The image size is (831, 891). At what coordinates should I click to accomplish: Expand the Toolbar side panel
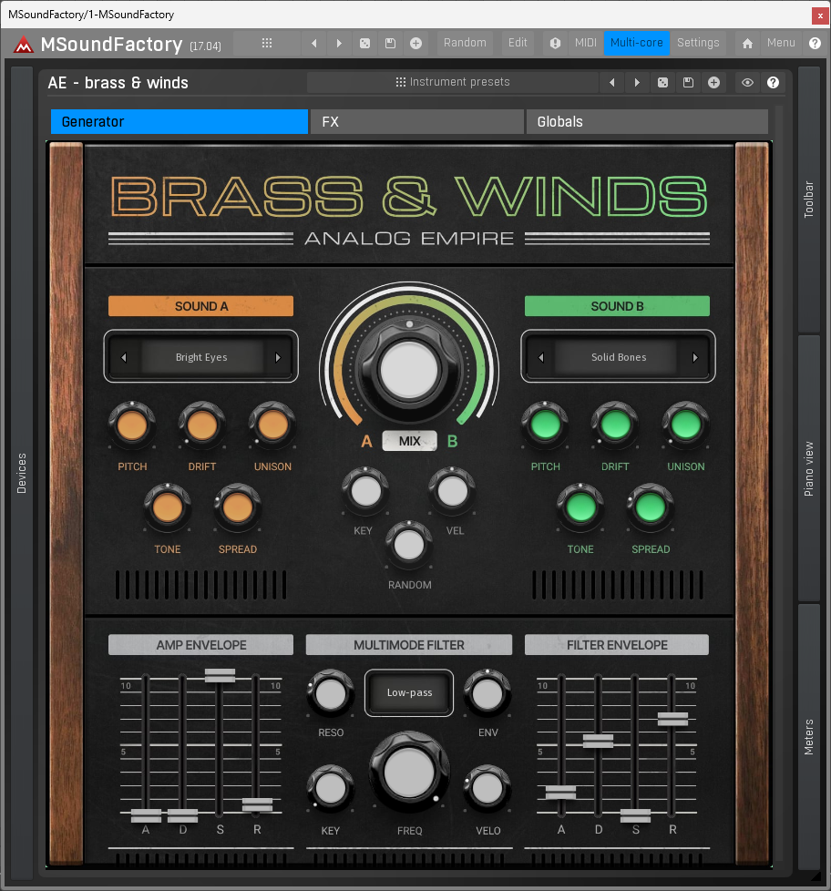point(809,200)
